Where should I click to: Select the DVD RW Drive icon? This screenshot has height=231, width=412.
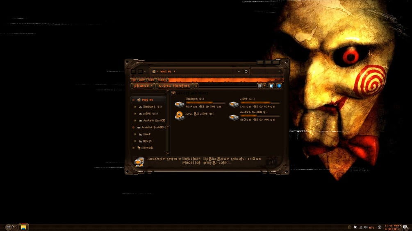tap(180, 116)
